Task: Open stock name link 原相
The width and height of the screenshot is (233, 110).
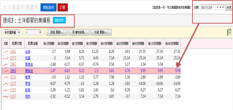Action: click(28, 84)
